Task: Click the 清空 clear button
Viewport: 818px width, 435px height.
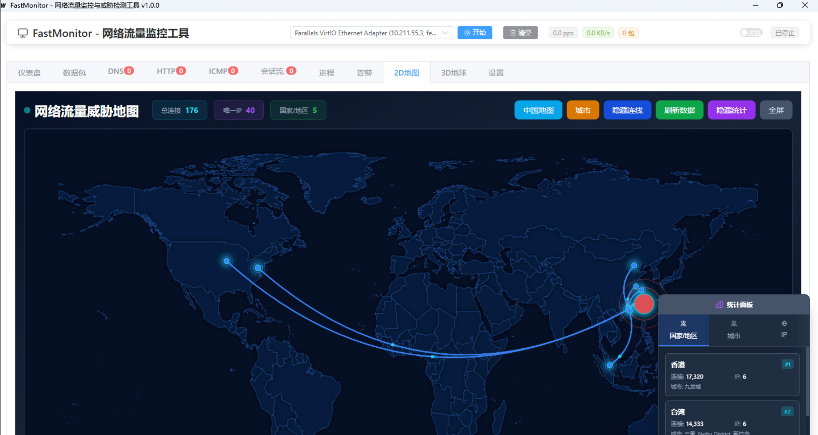Action: coord(520,33)
